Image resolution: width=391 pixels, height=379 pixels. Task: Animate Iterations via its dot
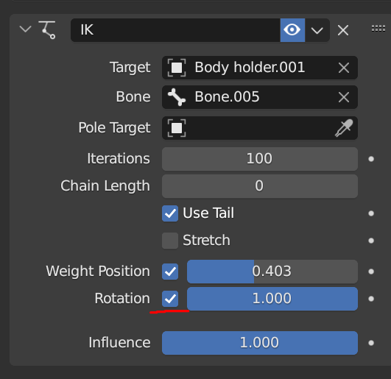coord(371,159)
